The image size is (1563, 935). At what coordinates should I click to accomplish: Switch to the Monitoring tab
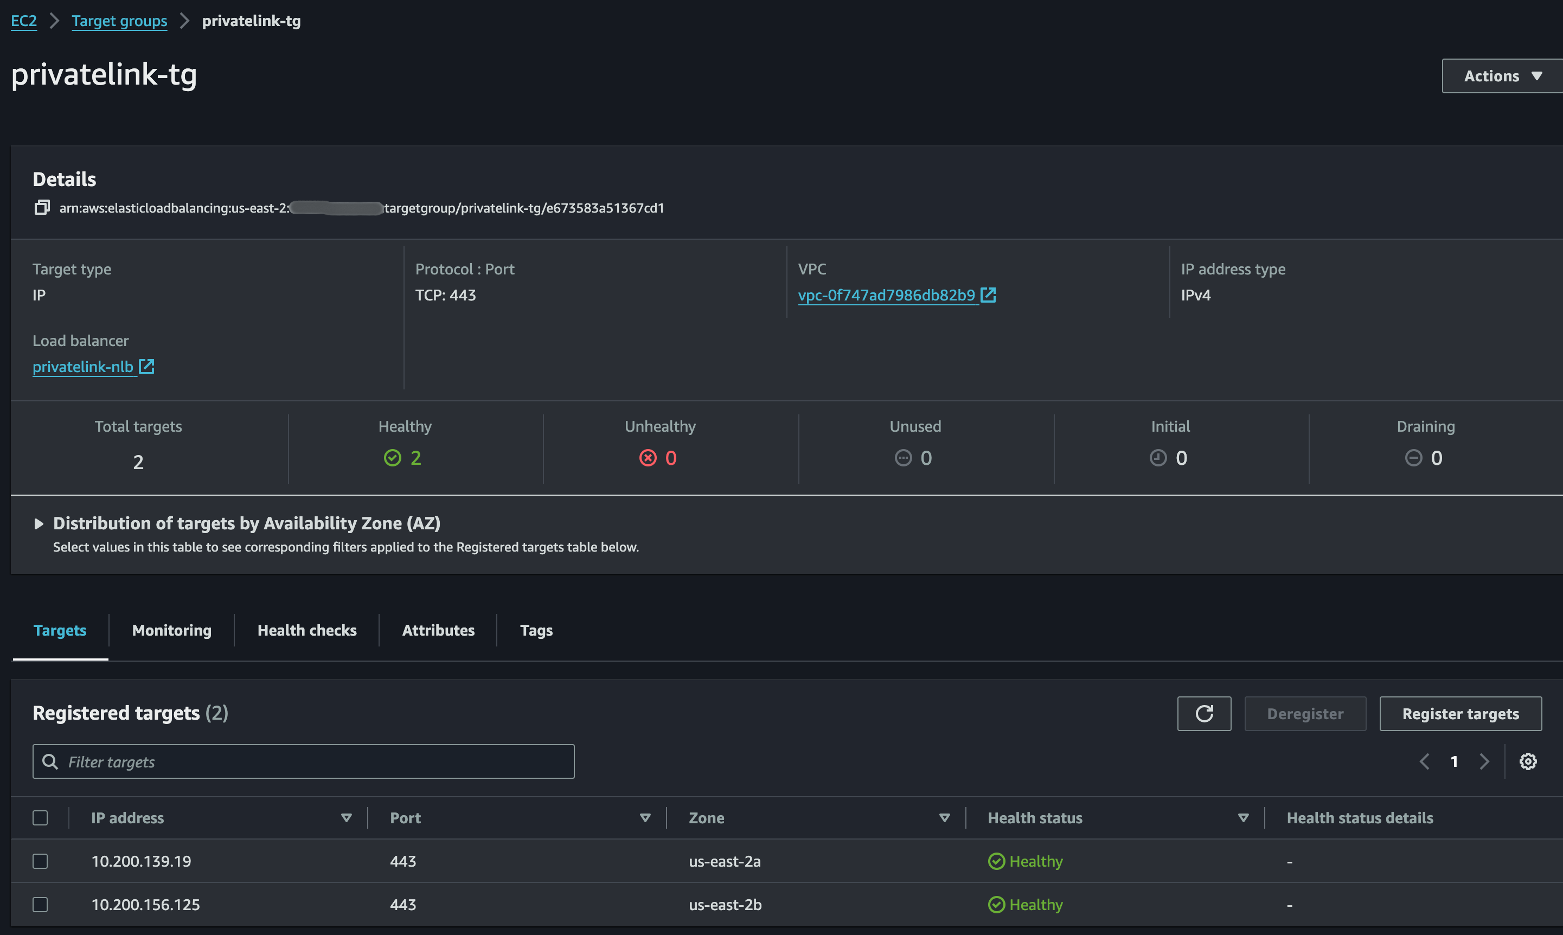pos(171,630)
